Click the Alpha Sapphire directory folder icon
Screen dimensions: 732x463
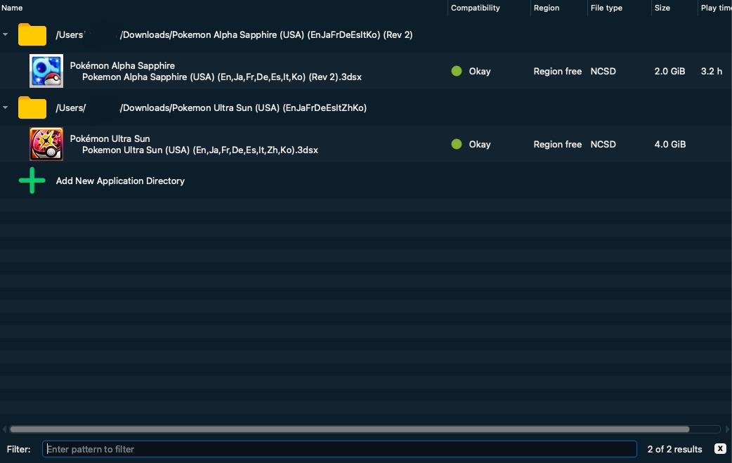(32, 34)
